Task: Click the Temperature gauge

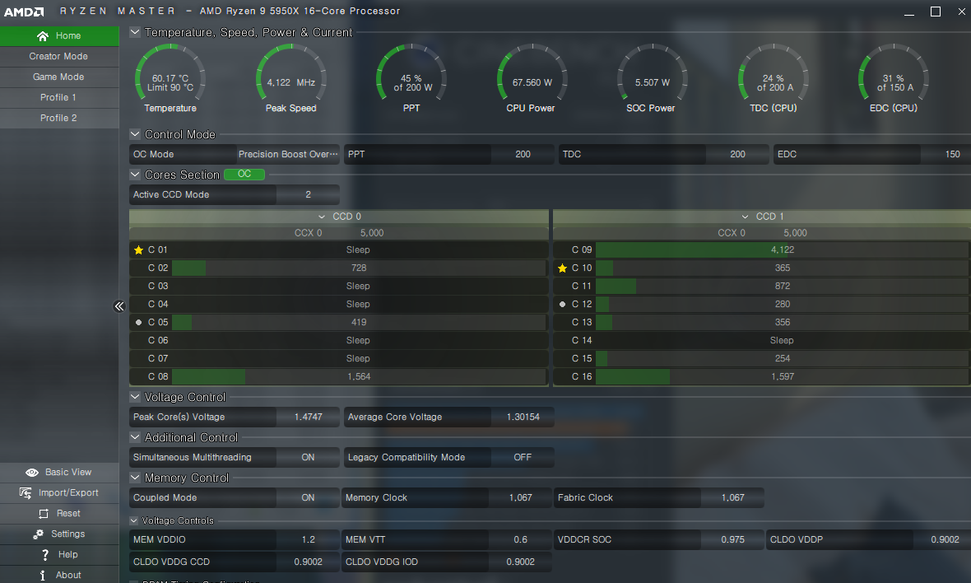Action: (x=170, y=79)
